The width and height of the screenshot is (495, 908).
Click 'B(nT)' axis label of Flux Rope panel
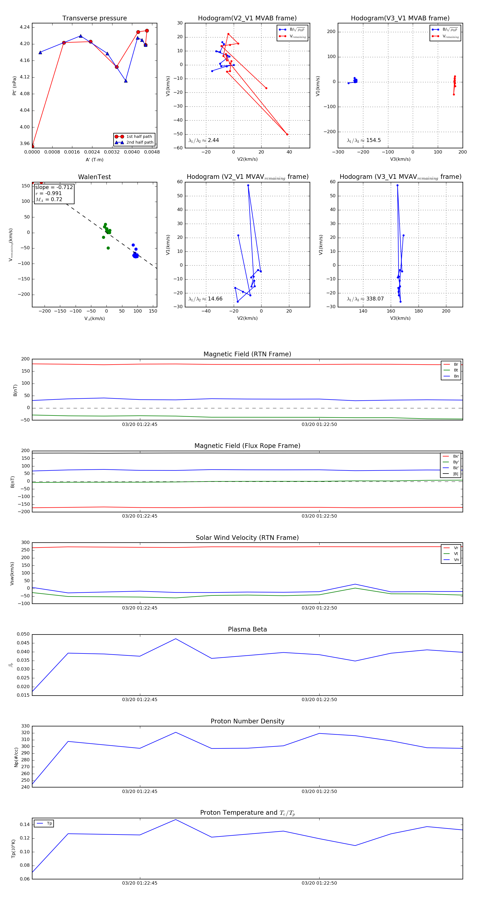click(13, 482)
